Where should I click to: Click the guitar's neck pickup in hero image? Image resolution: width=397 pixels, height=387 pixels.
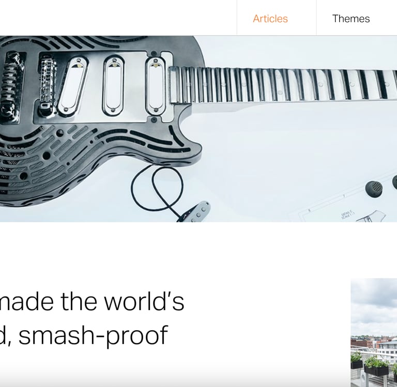[x=155, y=86]
